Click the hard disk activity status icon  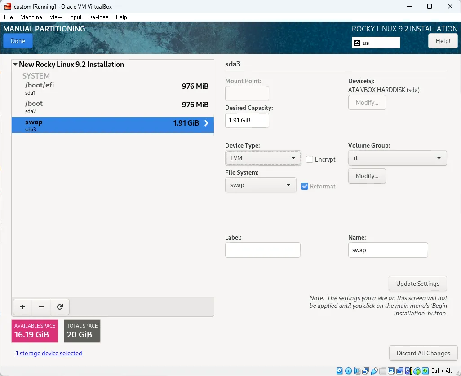pos(339,371)
